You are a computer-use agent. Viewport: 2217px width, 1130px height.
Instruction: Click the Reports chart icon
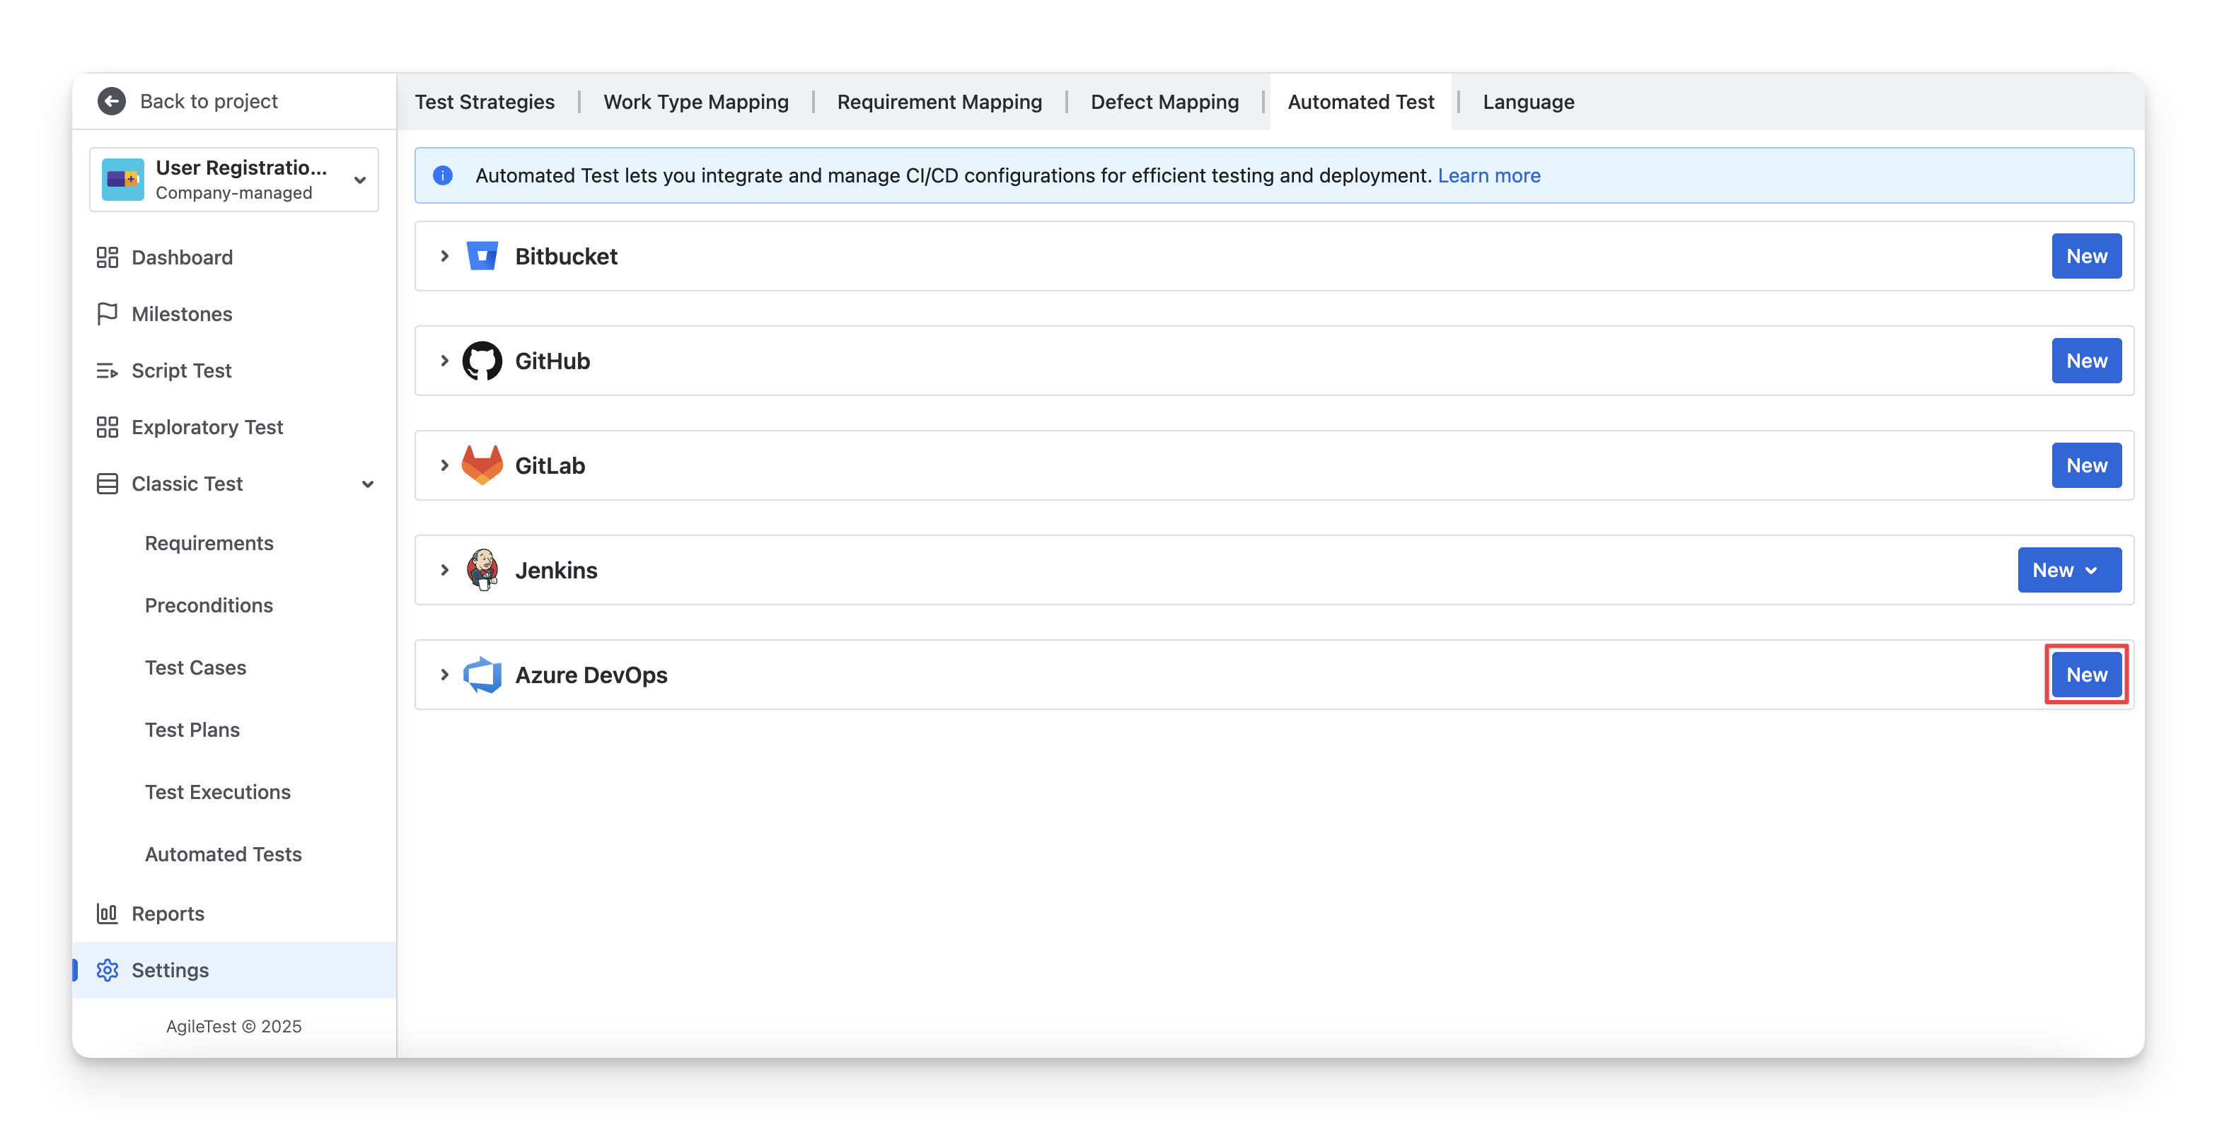coord(107,913)
